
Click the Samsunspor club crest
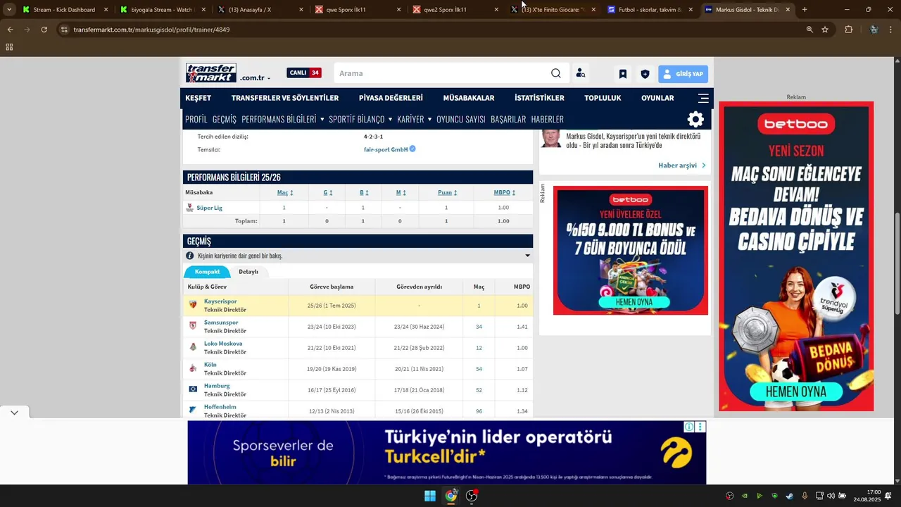(x=193, y=326)
